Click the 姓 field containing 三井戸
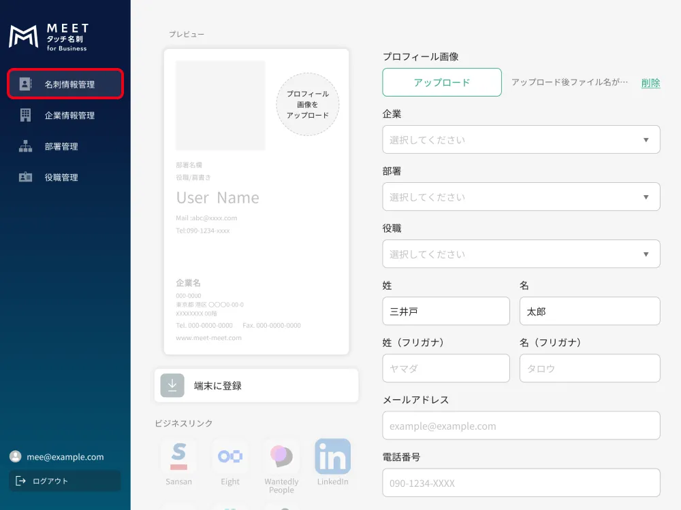 click(446, 311)
